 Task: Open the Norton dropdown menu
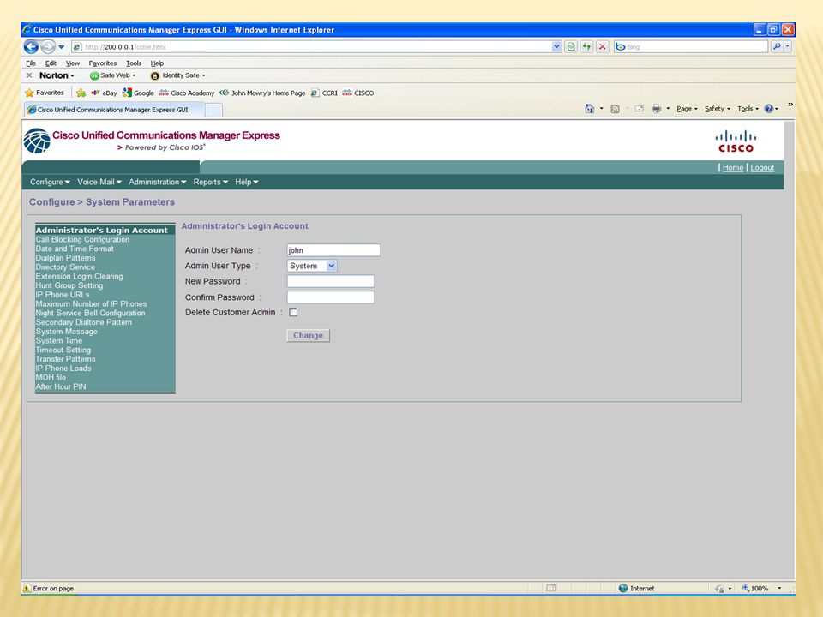click(57, 75)
